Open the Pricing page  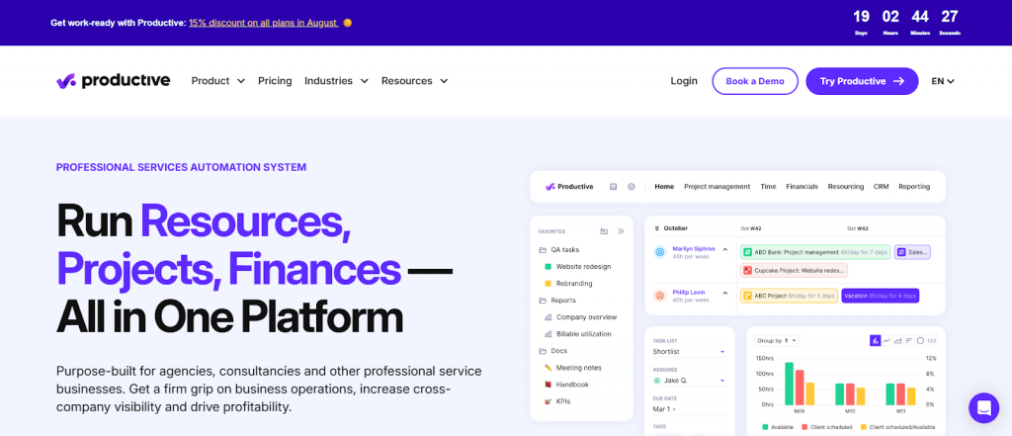tap(275, 81)
